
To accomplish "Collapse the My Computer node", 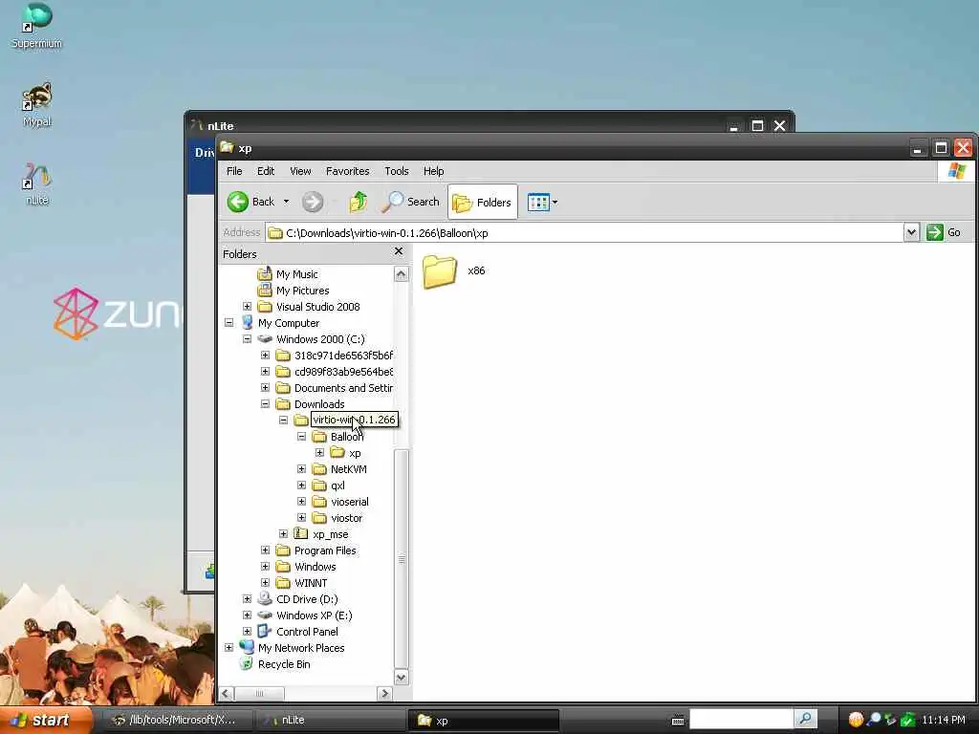I will 229,323.
